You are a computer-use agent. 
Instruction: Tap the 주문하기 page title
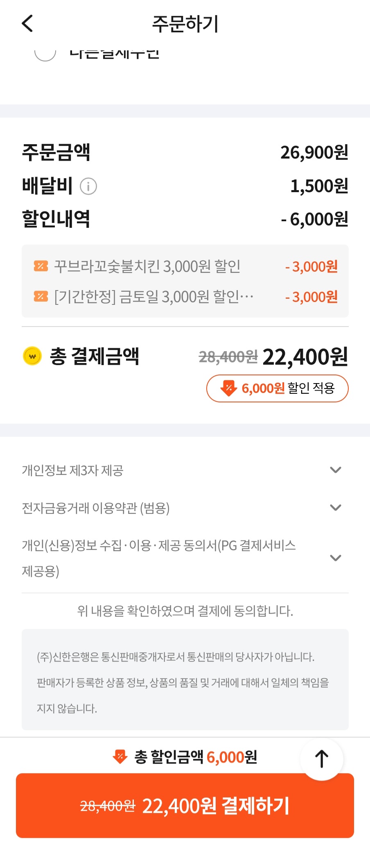point(185,24)
